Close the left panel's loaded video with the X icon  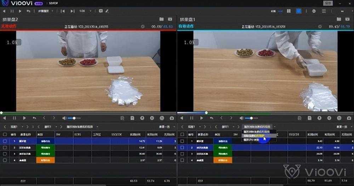[143, 26]
